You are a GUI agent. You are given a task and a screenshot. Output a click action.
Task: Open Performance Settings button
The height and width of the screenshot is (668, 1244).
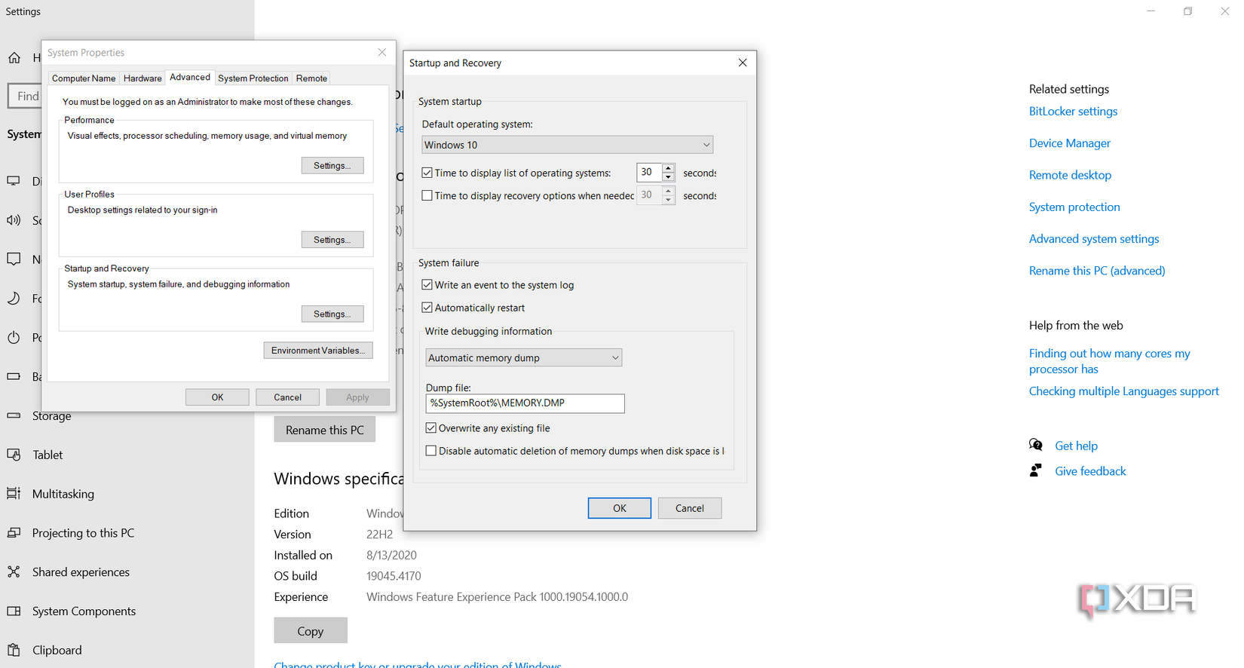(332, 165)
